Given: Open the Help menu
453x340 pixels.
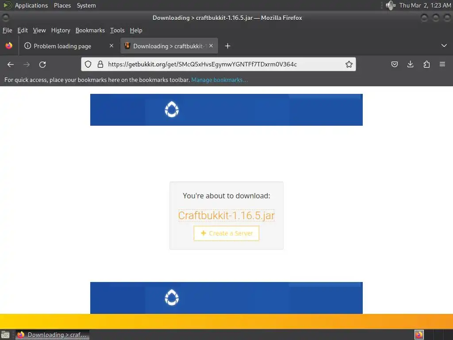Looking at the screenshot, I should click(136, 31).
